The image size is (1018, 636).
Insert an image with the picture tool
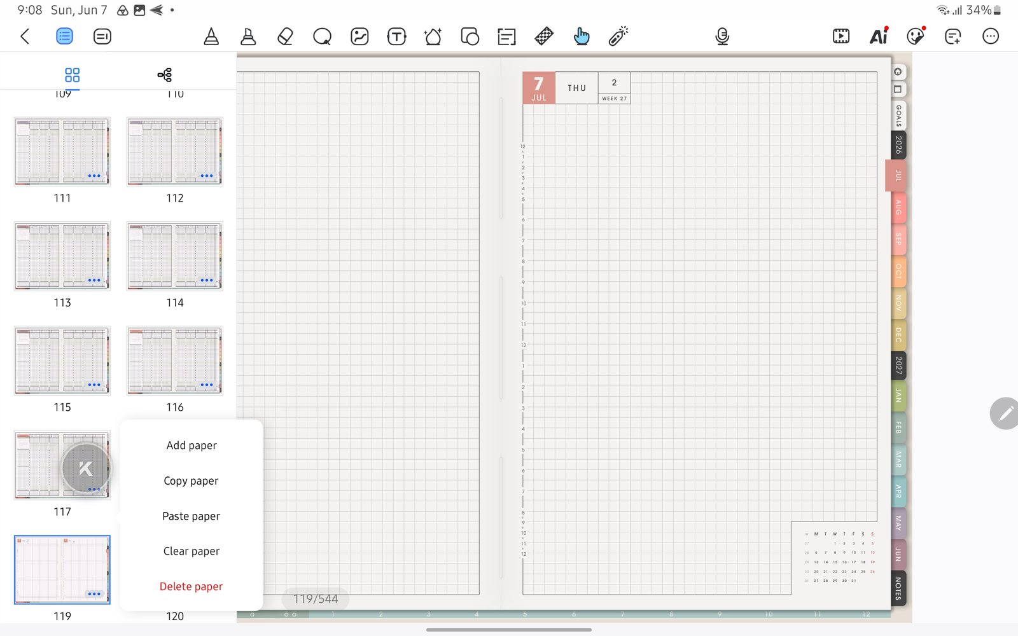pyautogui.click(x=359, y=36)
